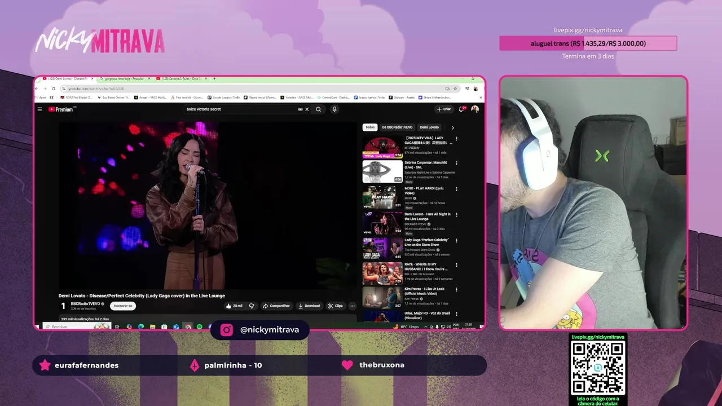Screen dimensions: 722x406
Task: Select the Demi Lovato filter chip
Action: click(429, 127)
